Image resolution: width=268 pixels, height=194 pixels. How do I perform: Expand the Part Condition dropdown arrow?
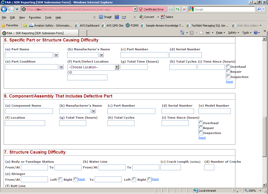click(x=61, y=67)
